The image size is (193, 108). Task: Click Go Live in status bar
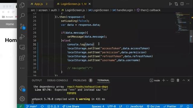(x=153, y=106)
